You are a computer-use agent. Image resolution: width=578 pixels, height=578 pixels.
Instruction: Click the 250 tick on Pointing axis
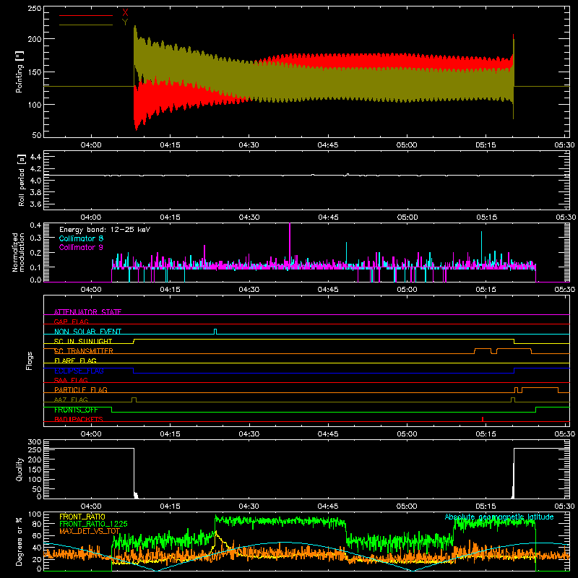tap(35, 9)
